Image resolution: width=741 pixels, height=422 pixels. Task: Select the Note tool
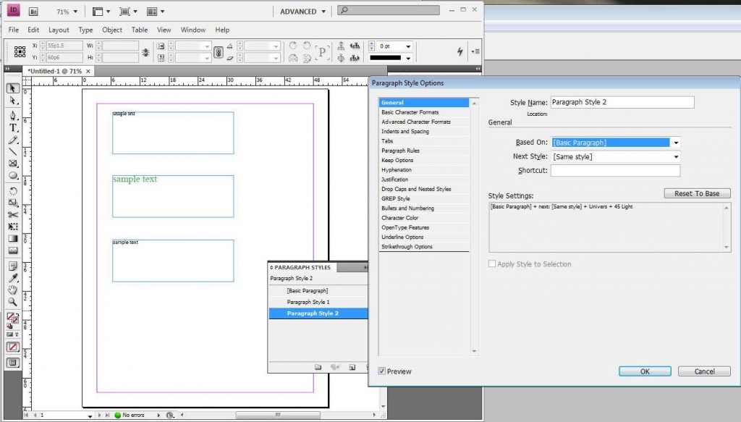point(13,266)
